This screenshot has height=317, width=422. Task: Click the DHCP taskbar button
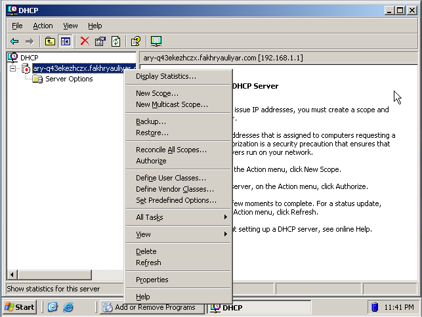tap(259, 307)
